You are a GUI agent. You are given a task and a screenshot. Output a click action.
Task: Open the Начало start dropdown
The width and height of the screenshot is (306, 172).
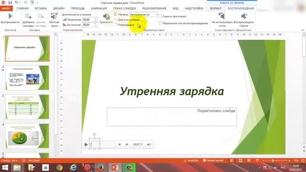pos(156,14)
